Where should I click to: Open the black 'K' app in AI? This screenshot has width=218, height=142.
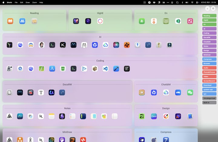pos(63,45)
